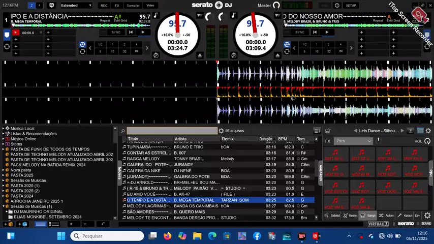The image size is (434, 244).
Task: Adjust the sampler VOL knob
Action: tap(427, 141)
